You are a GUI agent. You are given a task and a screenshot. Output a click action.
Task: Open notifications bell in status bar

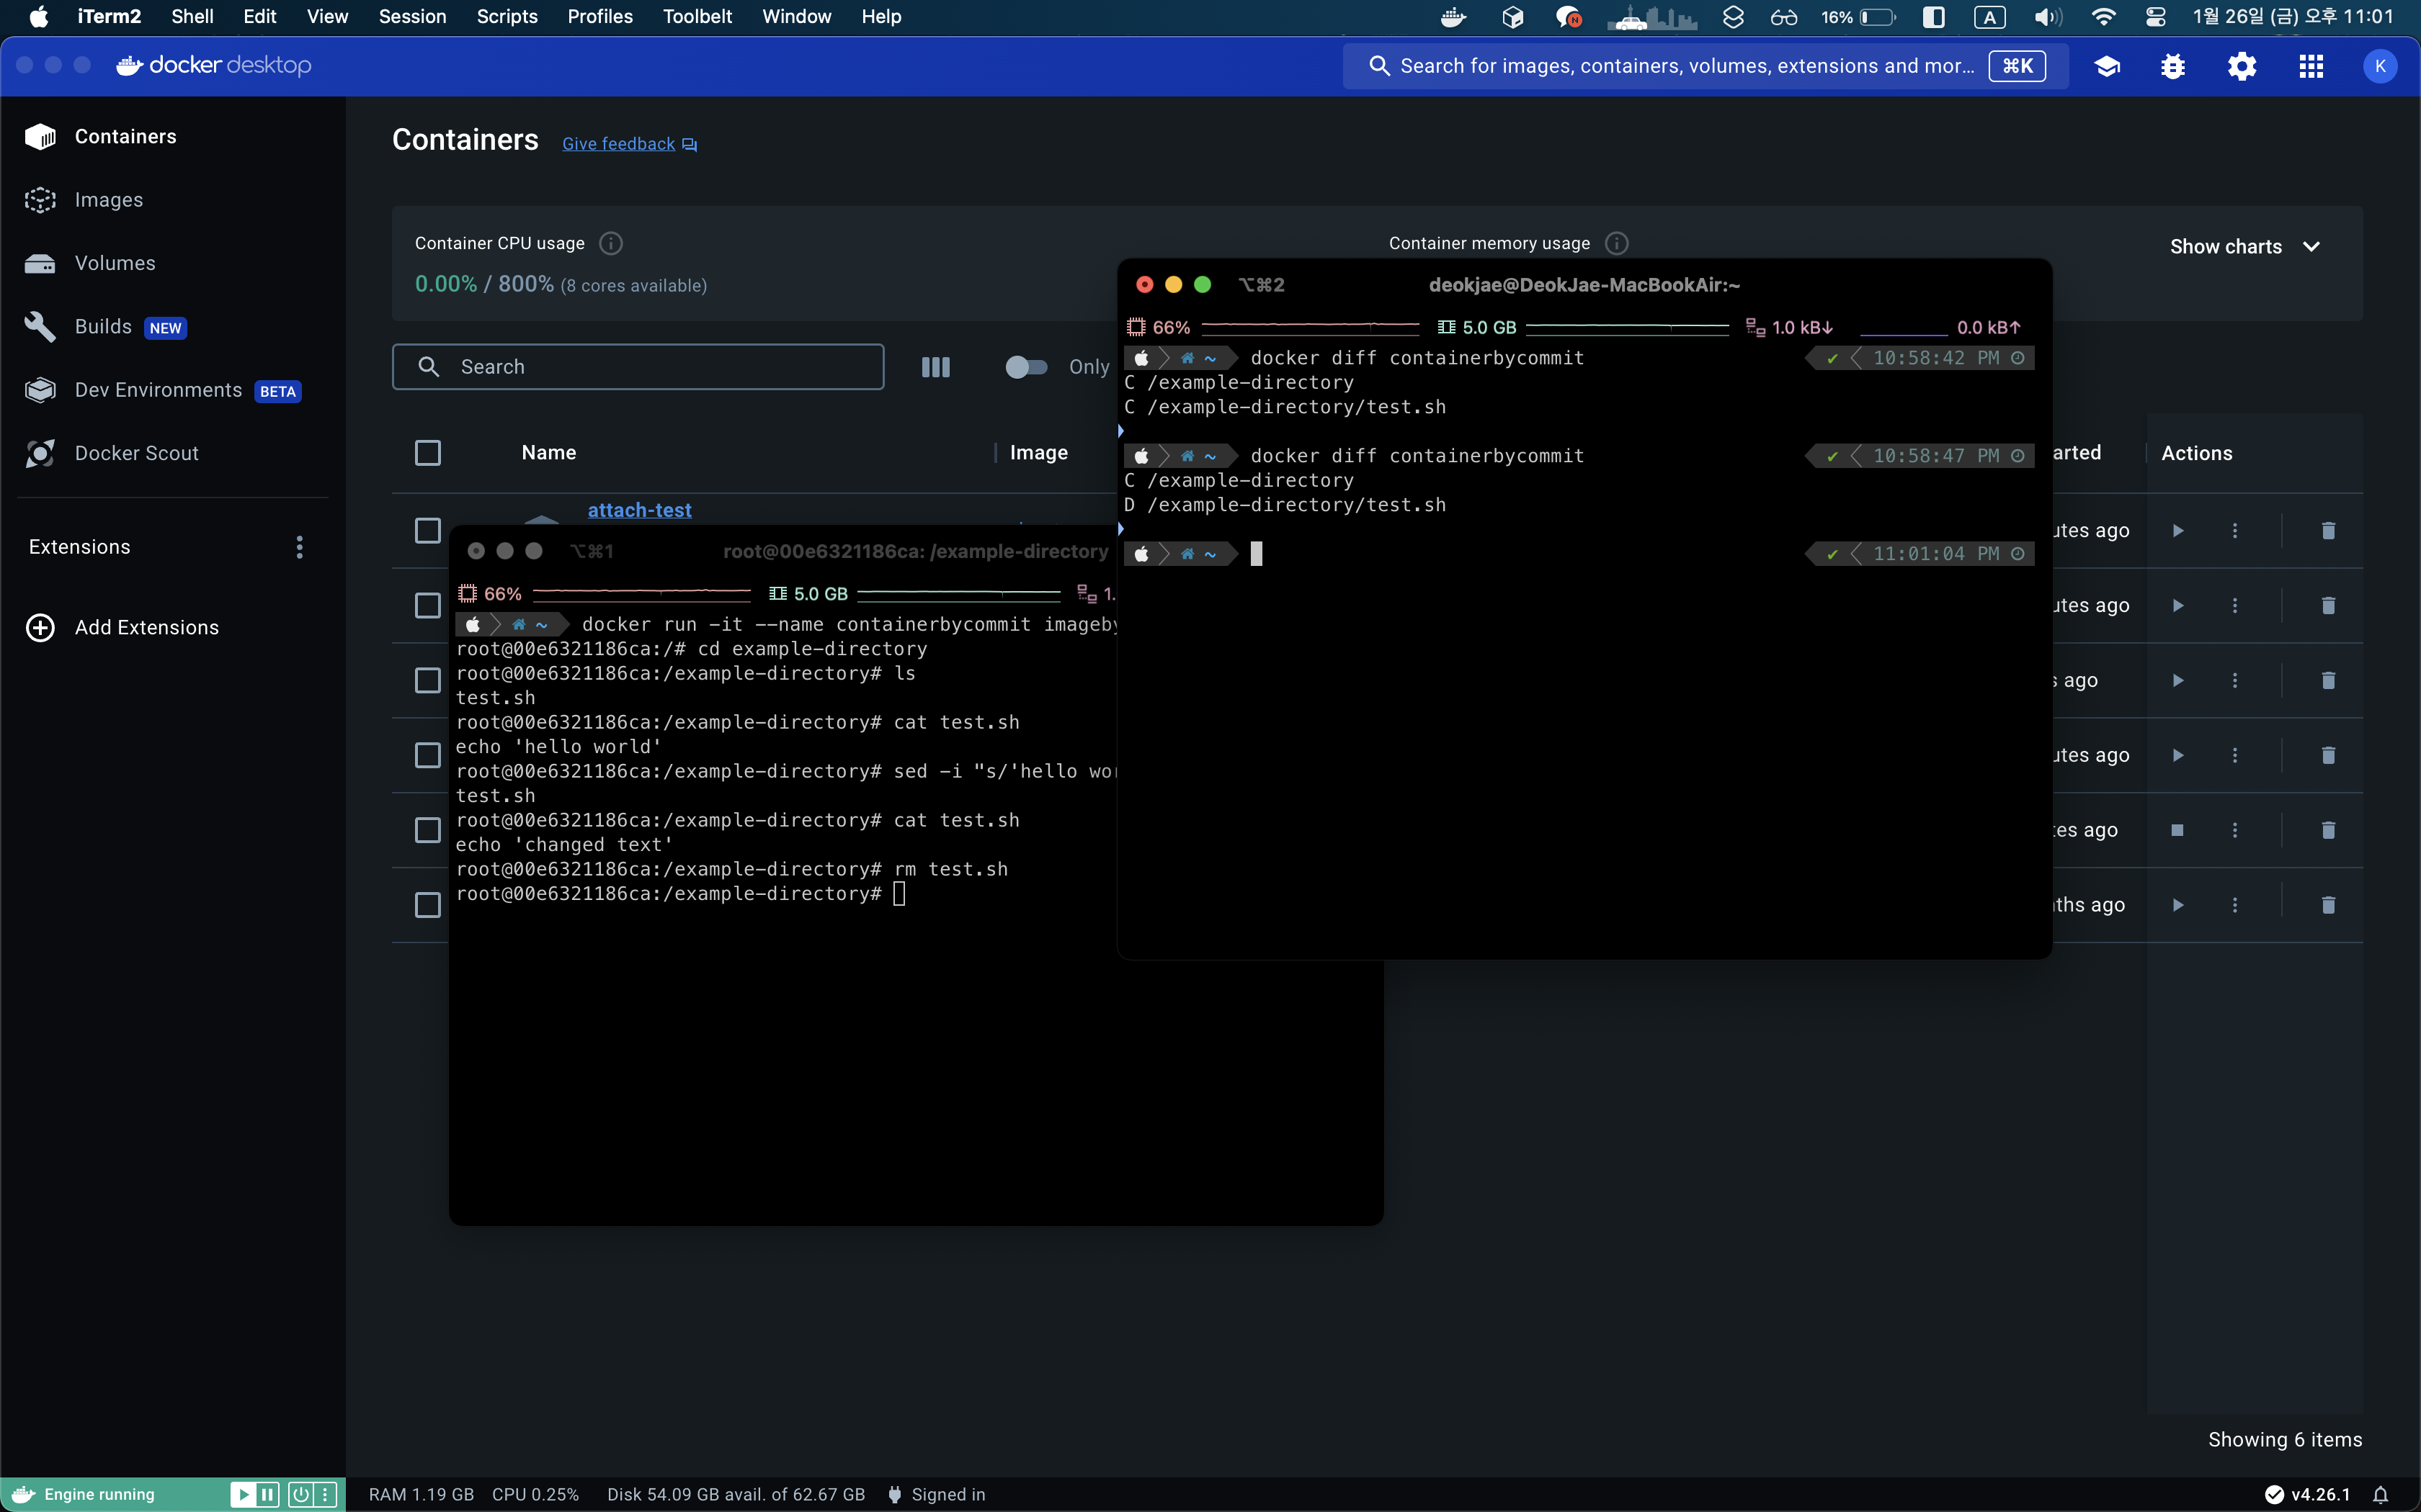pyautogui.click(x=2381, y=1494)
